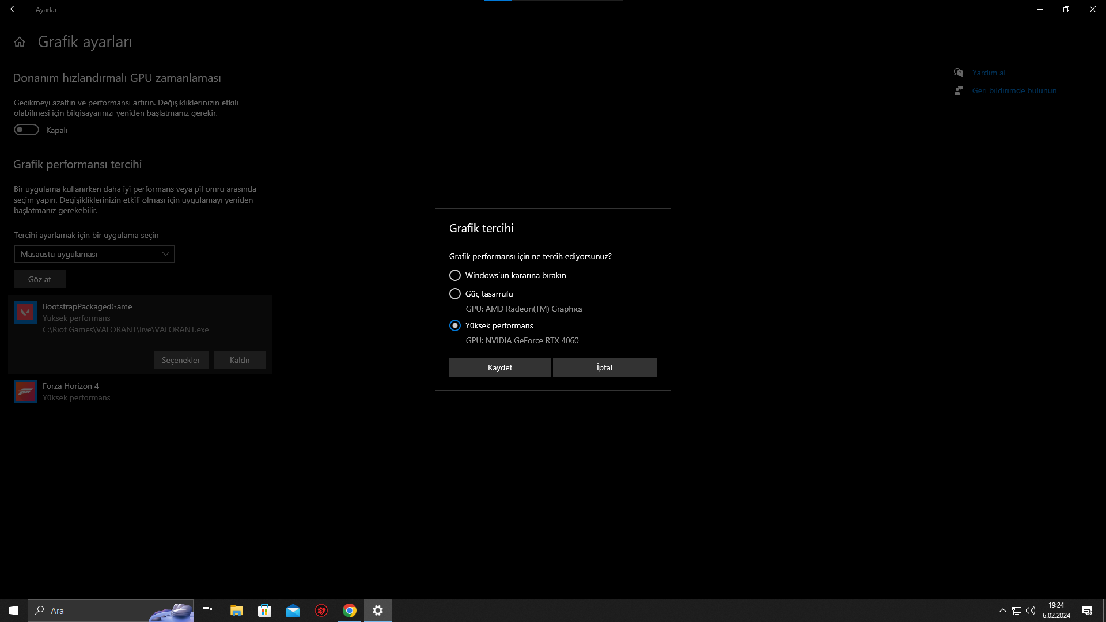Open the Windows Start menu

pyautogui.click(x=14, y=610)
